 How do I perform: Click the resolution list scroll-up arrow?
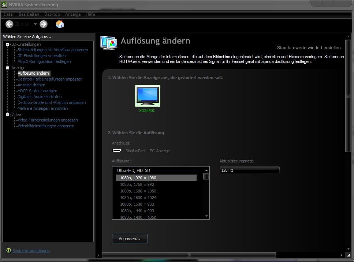coord(206,171)
